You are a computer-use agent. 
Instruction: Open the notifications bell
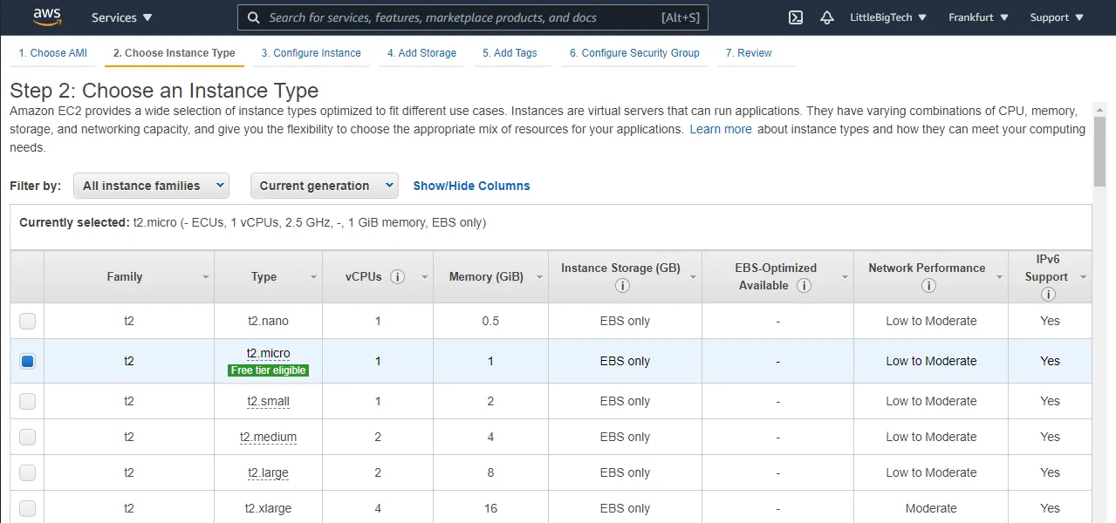click(x=827, y=17)
